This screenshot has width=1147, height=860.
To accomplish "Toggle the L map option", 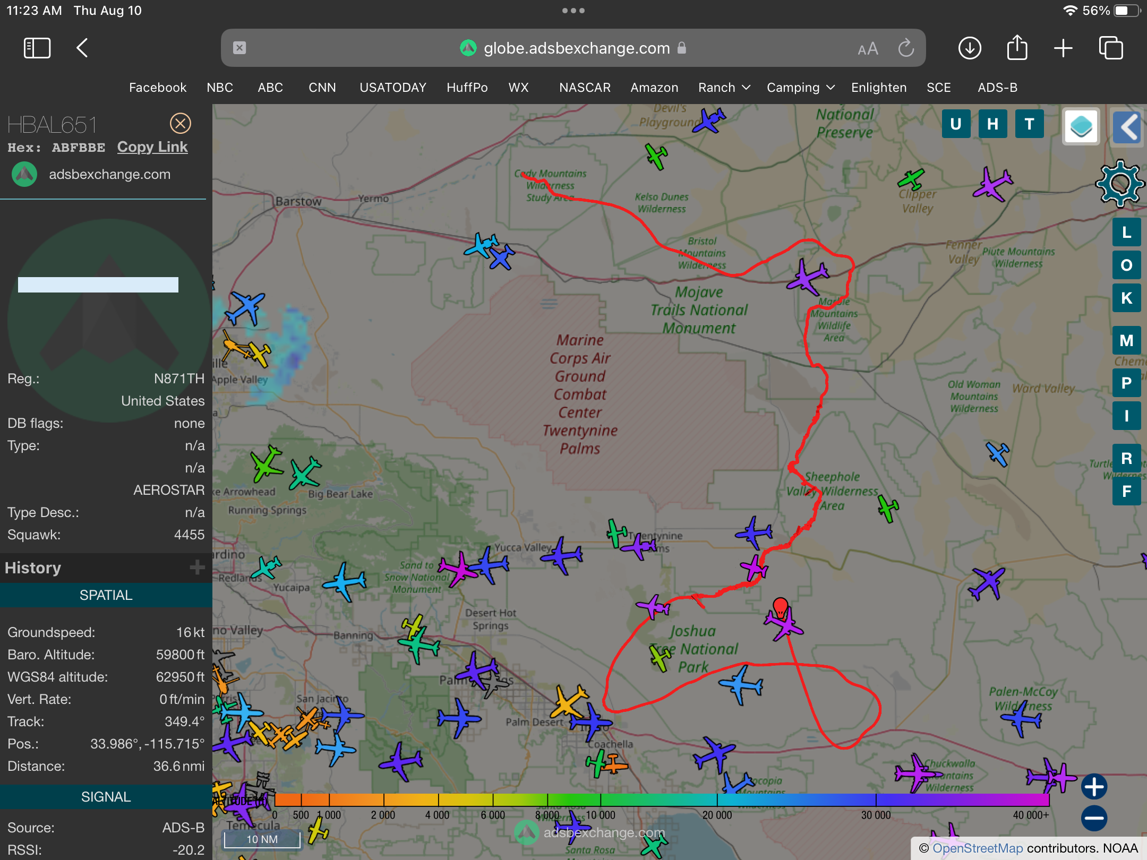I will (x=1126, y=233).
